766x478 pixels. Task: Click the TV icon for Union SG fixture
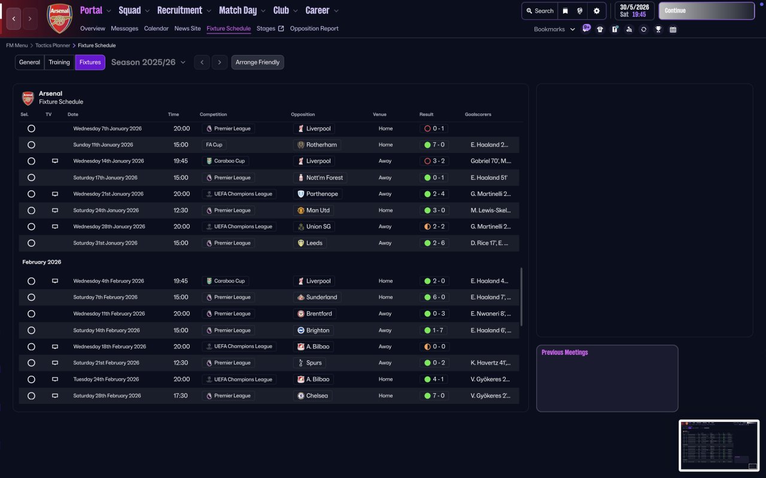coord(55,227)
